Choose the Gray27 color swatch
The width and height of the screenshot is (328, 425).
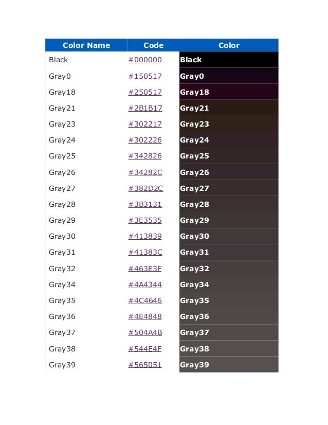pyautogui.click(x=229, y=188)
